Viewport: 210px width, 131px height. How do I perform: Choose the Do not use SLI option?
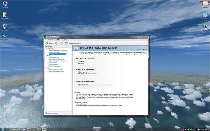click(78, 72)
